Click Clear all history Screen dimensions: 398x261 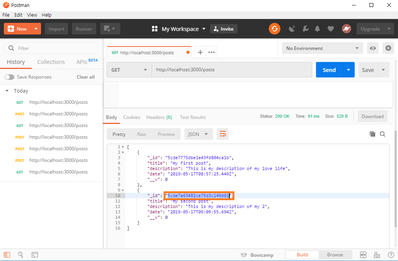point(86,77)
